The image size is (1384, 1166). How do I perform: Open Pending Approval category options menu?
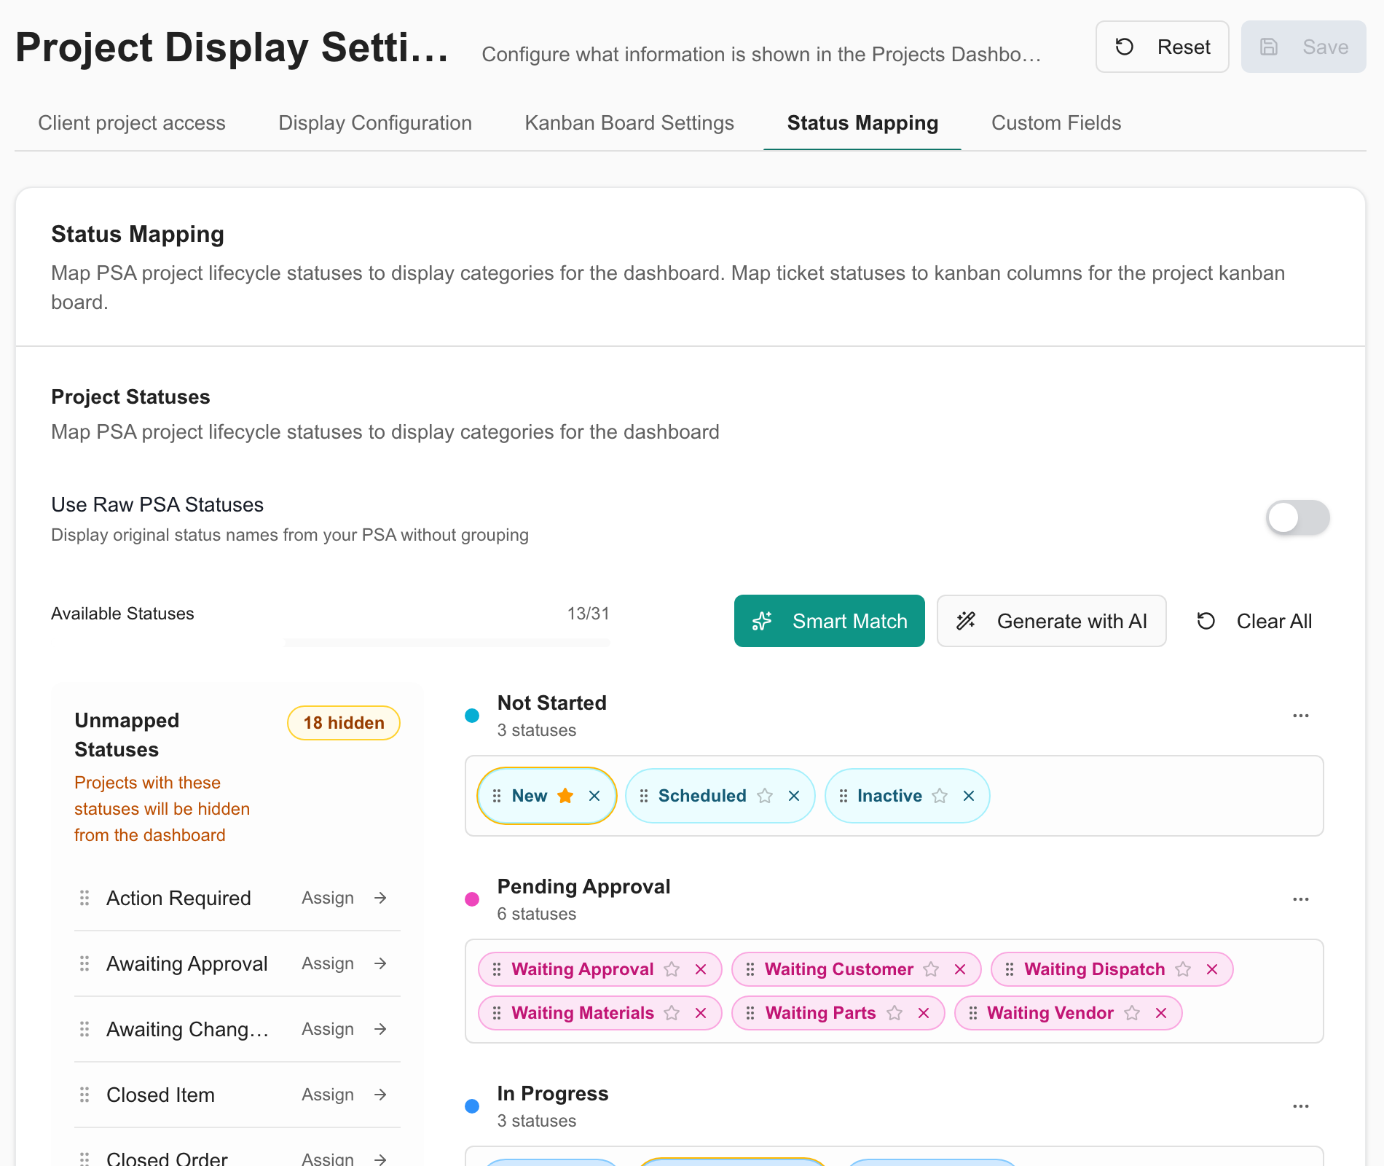coord(1301,899)
